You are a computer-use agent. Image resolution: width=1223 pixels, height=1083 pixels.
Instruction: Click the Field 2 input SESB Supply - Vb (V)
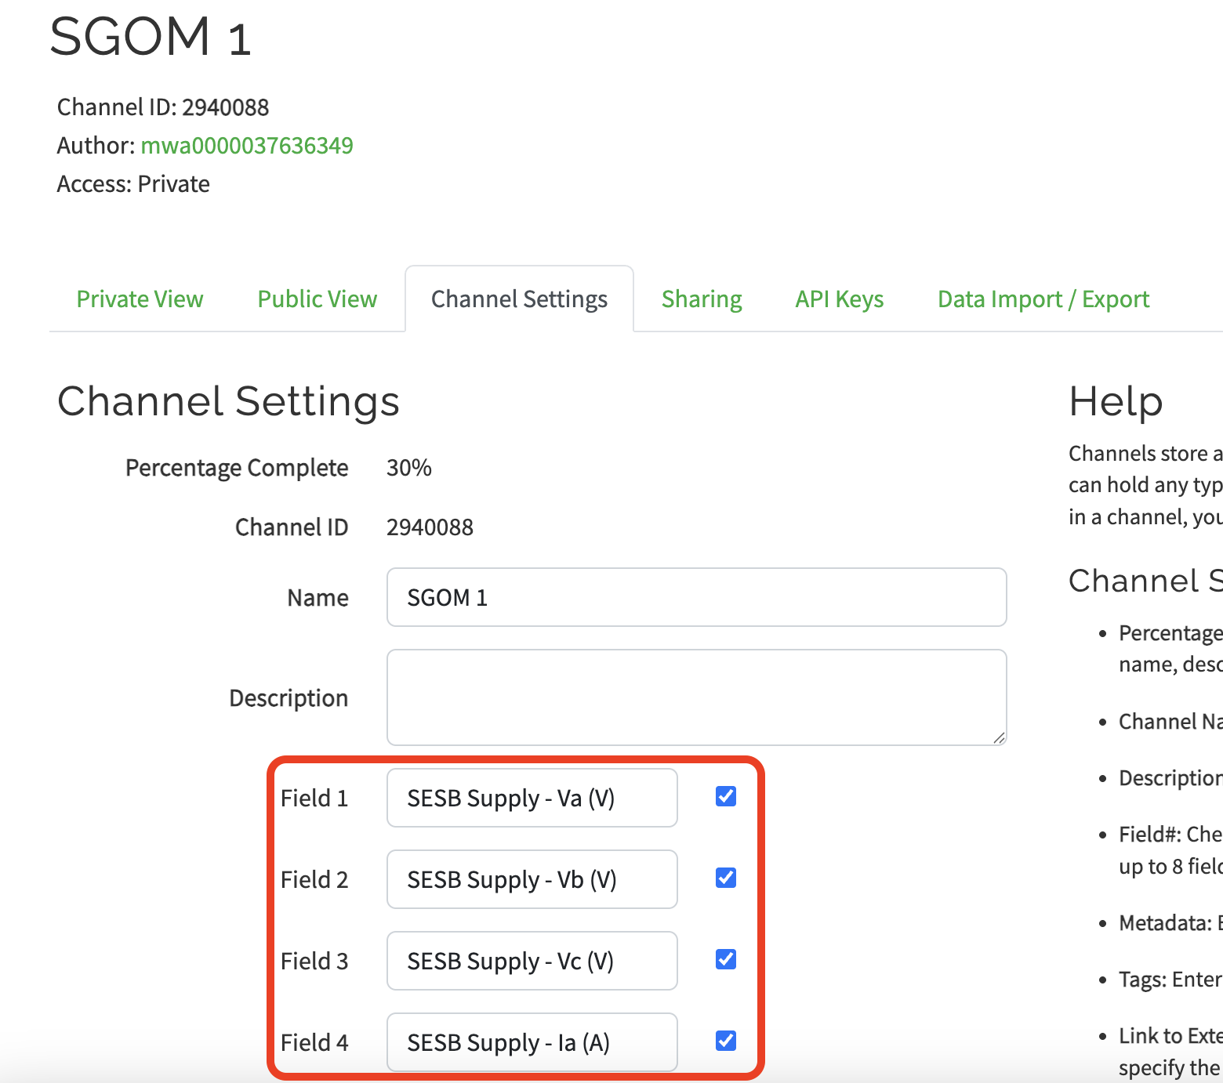532,880
